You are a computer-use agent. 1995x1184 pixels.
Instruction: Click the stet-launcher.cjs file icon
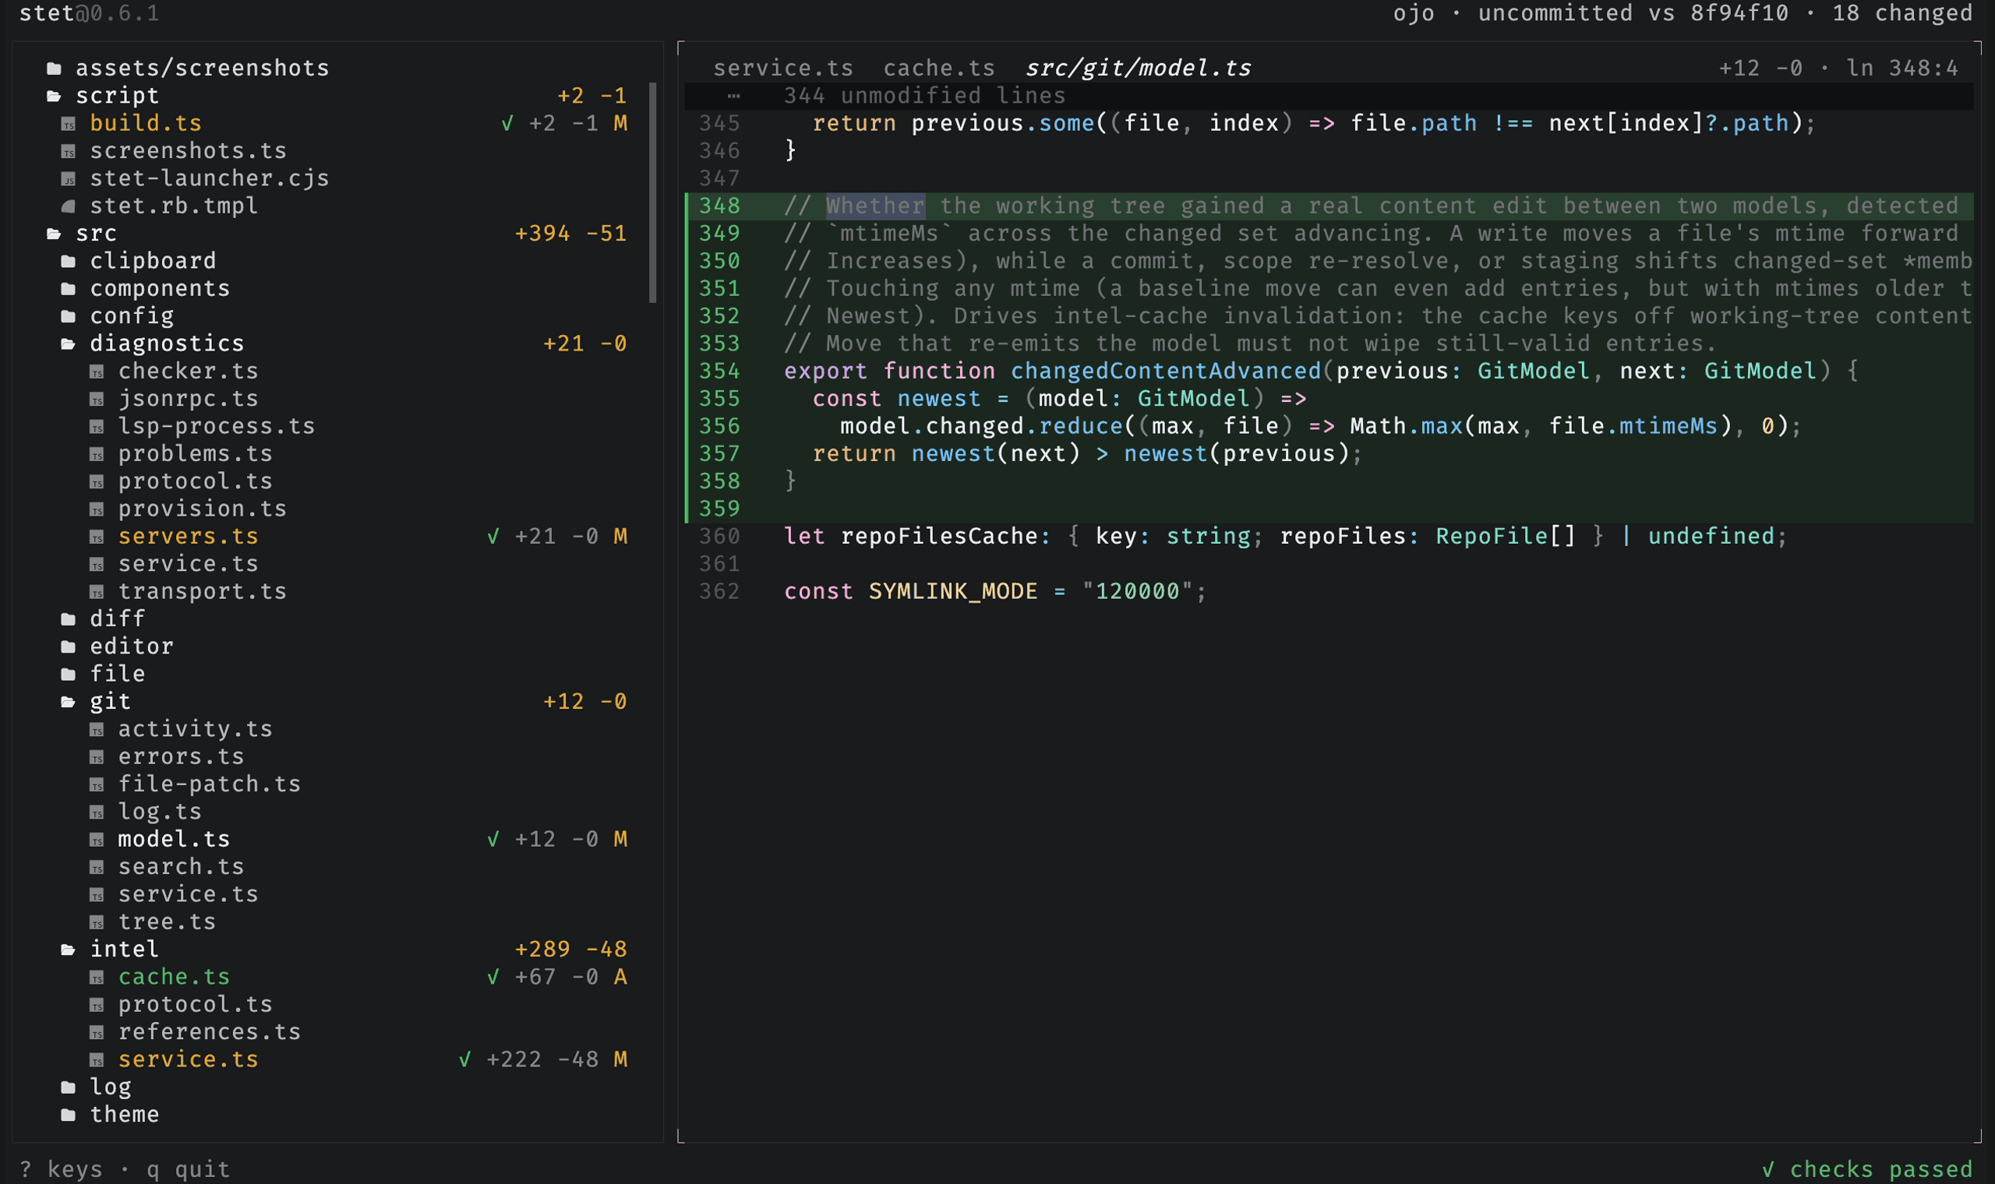69,179
